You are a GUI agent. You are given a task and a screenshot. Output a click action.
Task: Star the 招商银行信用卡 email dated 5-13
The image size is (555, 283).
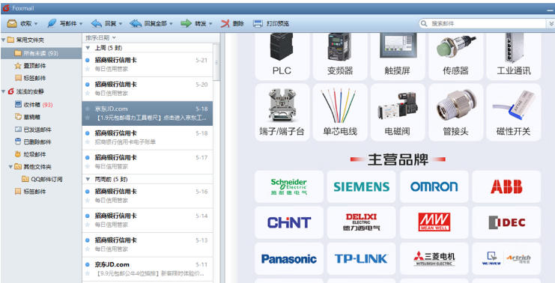pyautogui.click(x=88, y=249)
